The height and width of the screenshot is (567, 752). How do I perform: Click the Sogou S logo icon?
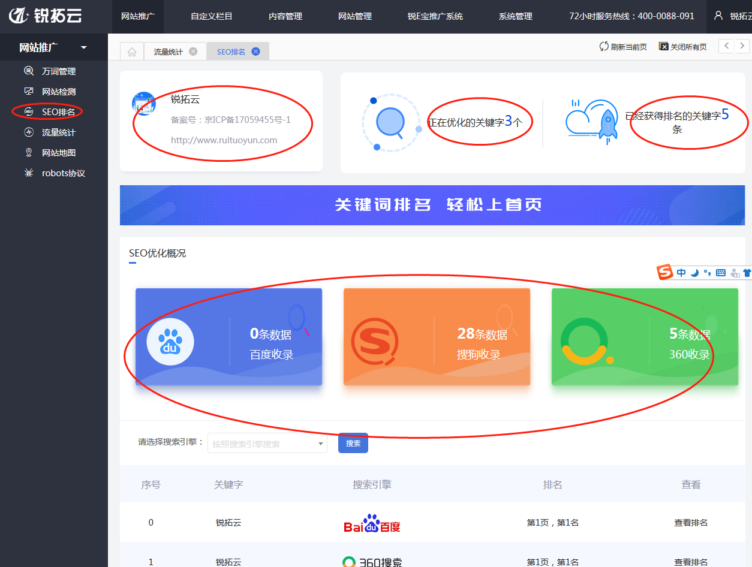(375, 342)
